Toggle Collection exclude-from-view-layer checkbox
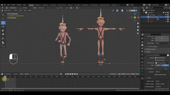170x95 pixels. coord(164,13)
